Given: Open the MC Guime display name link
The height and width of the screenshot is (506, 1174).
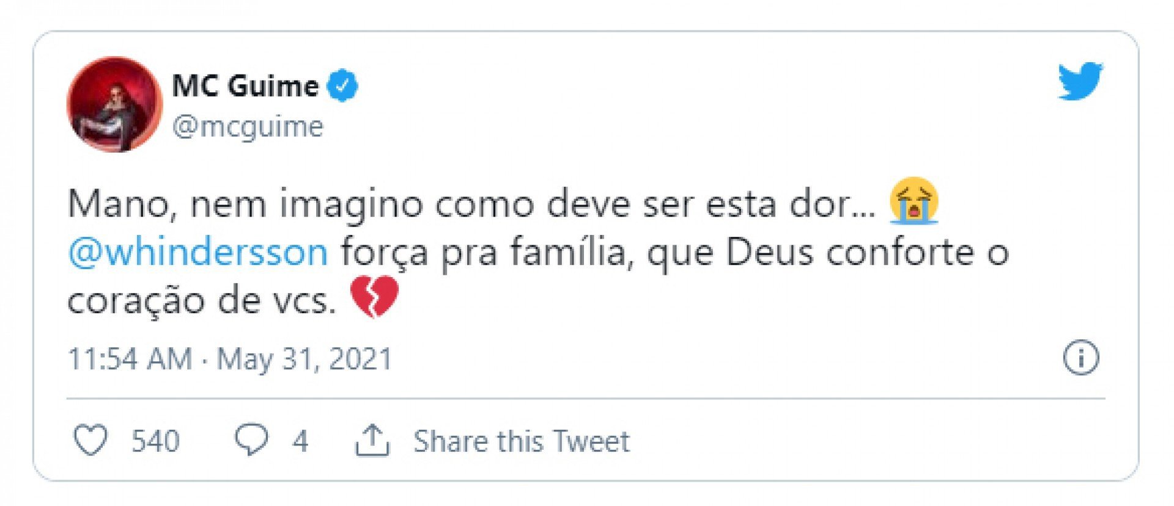Looking at the screenshot, I should (x=245, y=86).
